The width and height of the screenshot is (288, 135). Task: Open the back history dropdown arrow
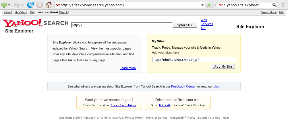(x=9, y=5)
